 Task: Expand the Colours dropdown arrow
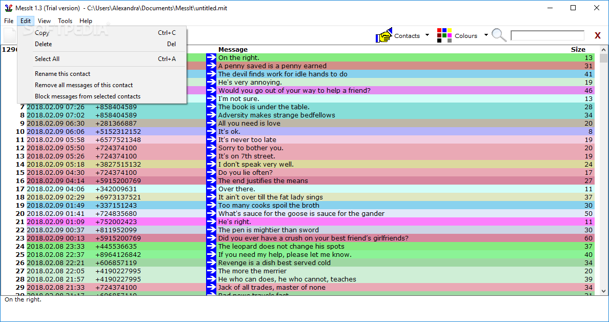click(x=486, y=35)
